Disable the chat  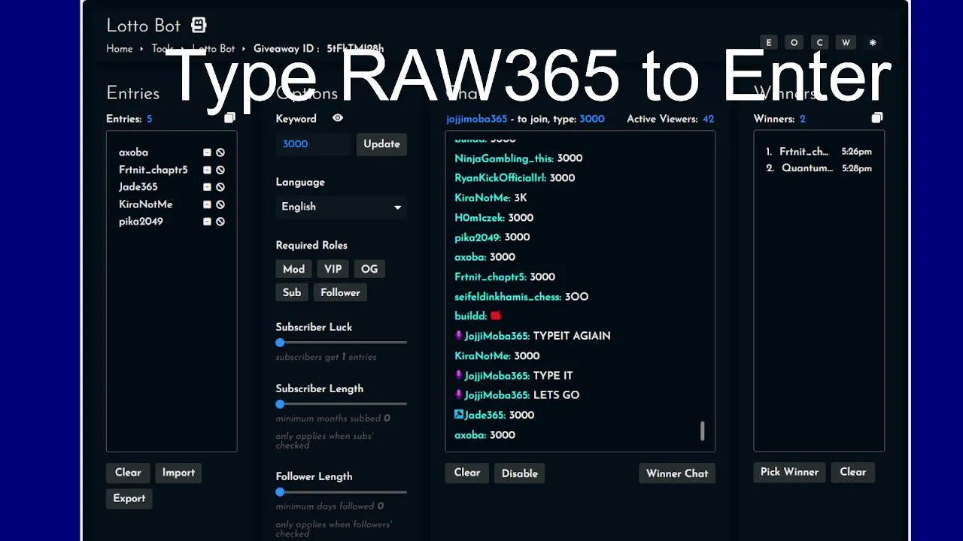click(x=520, y=473)
